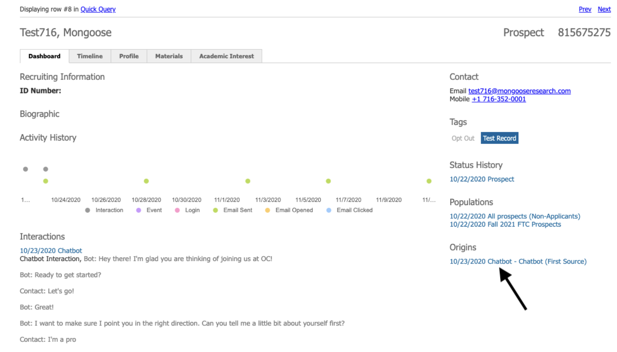Click the Dashboard tab
617x352 pixels.
point(44,56)
